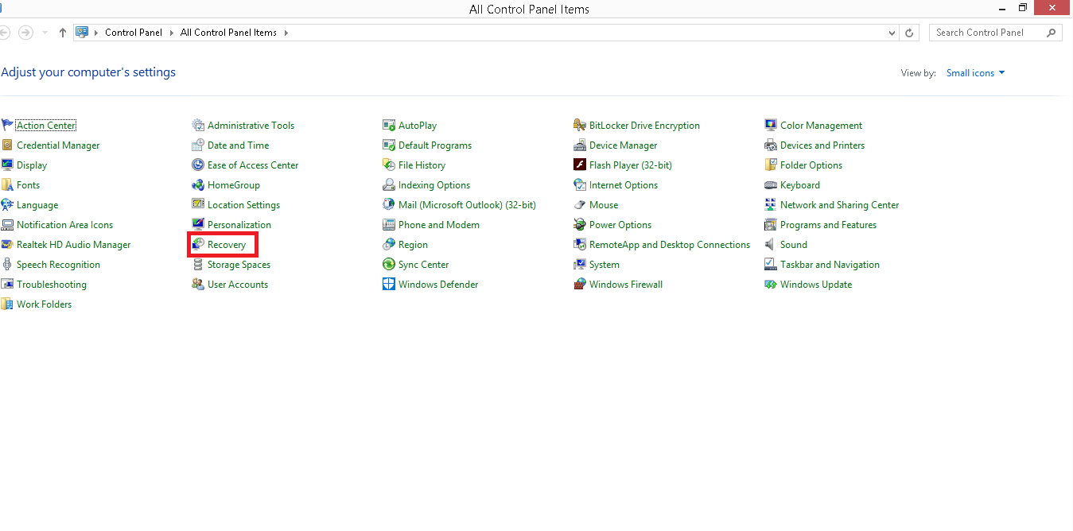This screenshot has height=531, width=1073.
Task: Click the Internet Options globe icon
Action: tap(580, 184)
